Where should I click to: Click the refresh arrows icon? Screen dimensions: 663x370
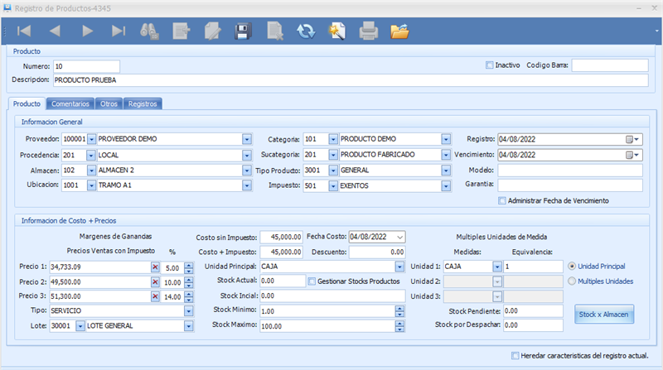tap(306, 31)
